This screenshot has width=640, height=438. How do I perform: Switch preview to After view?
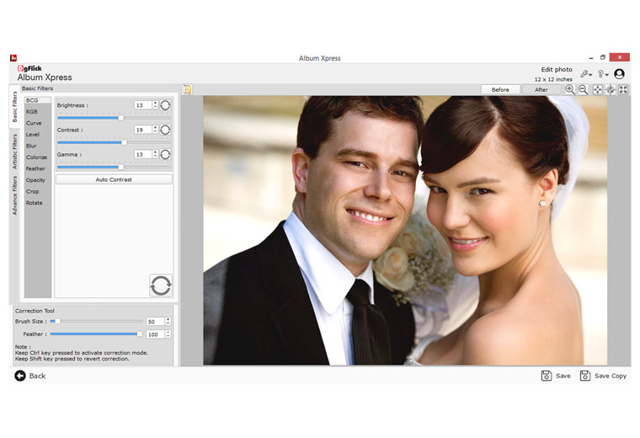tap(541, 89)
